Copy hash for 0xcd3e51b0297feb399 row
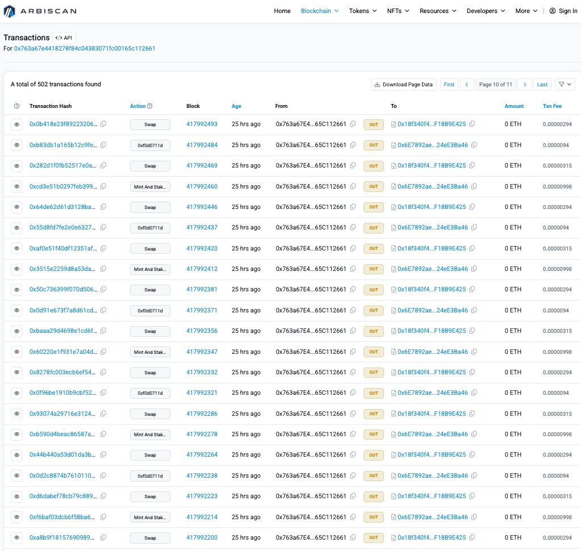Viewport: 581px width, 551px height. (x=103, y=186)
